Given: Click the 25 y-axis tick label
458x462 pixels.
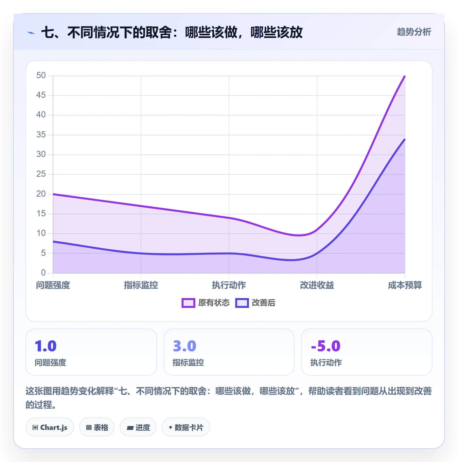Looking at the screenshot, I should [41, 174].
